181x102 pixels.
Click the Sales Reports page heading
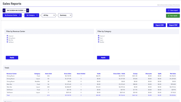click(x=12, y=4)
